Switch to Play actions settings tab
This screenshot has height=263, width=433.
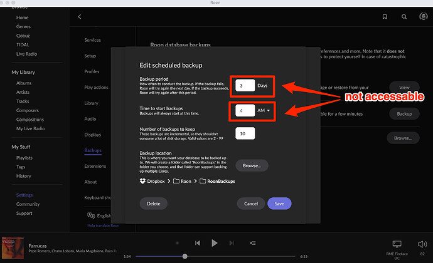[96, 87]
